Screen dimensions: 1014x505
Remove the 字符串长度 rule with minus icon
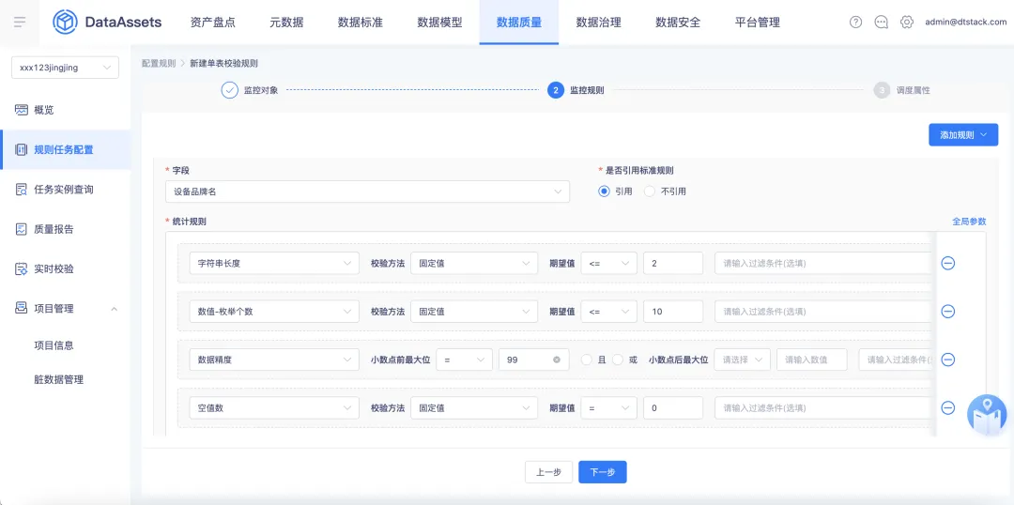pos(948,263)
